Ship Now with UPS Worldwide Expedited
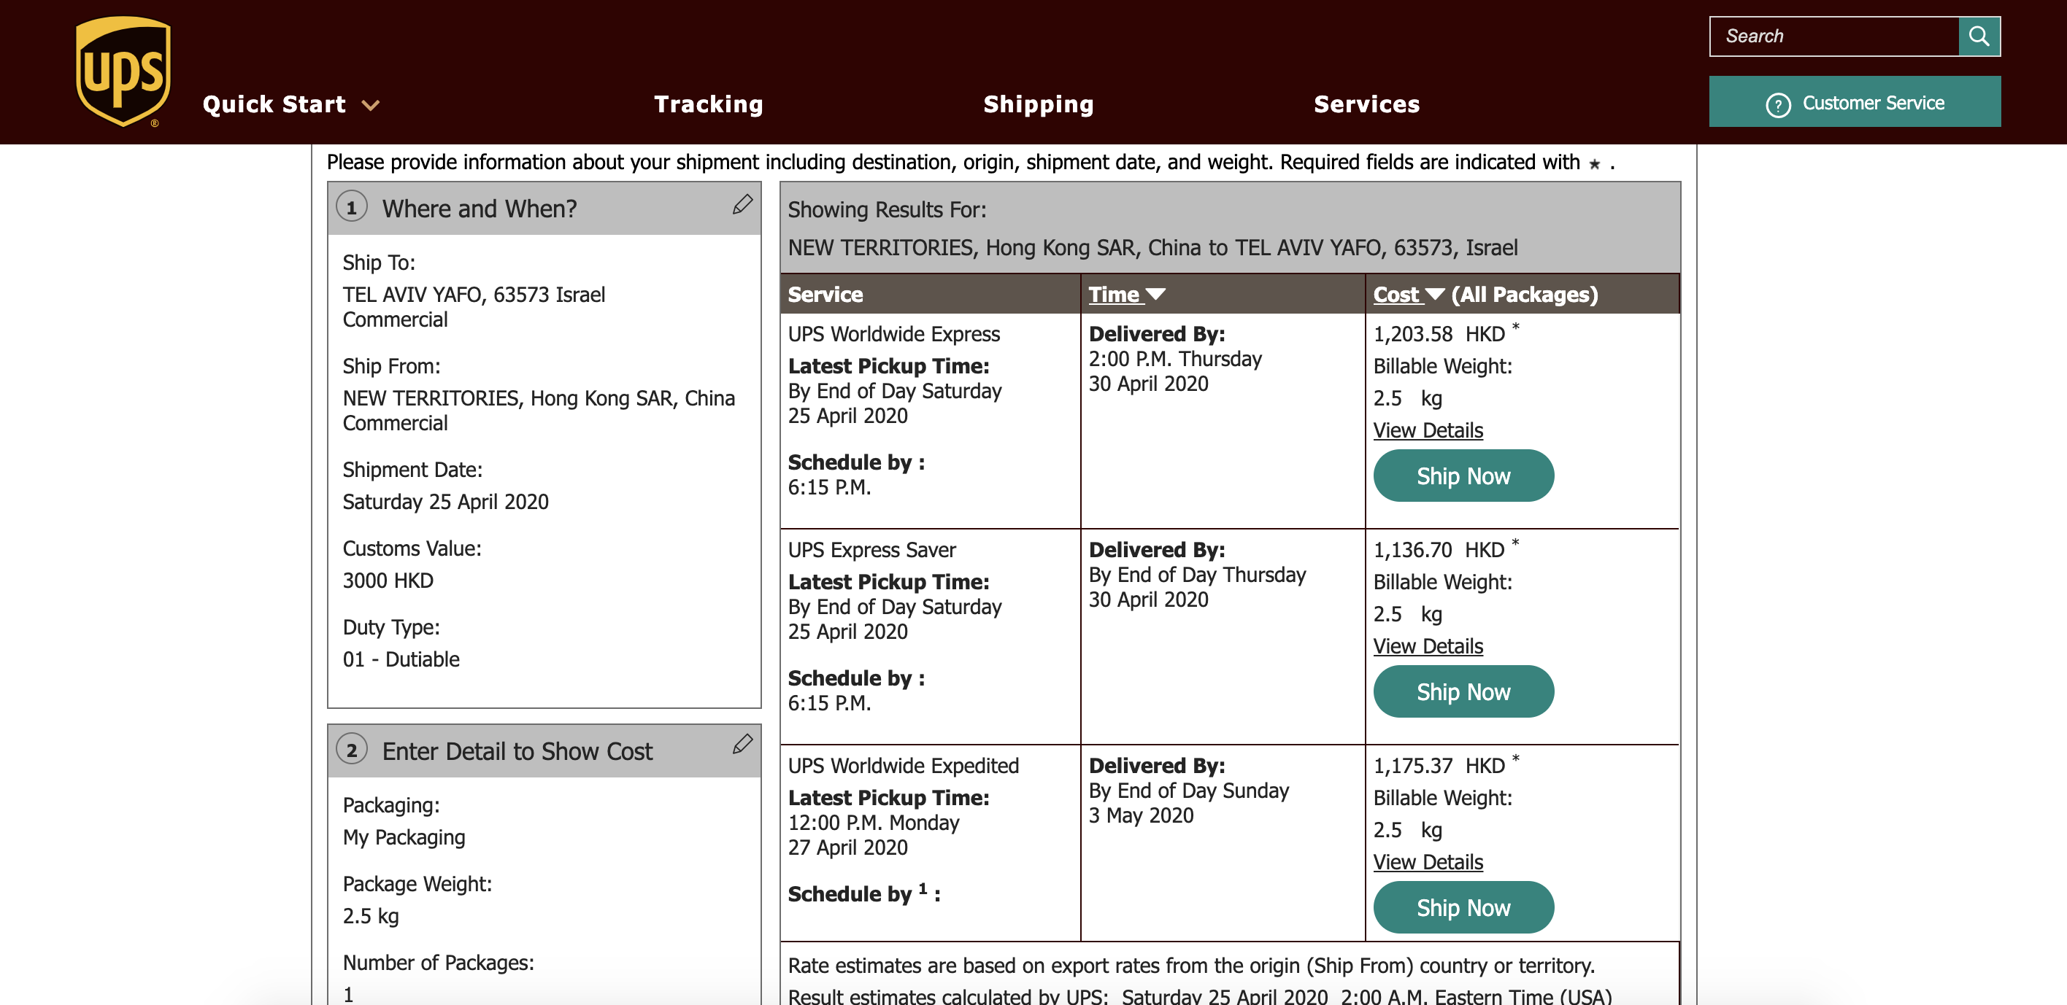Image resolution: width=2067 pixels, height=1005 pixels. pos(1463,908)
